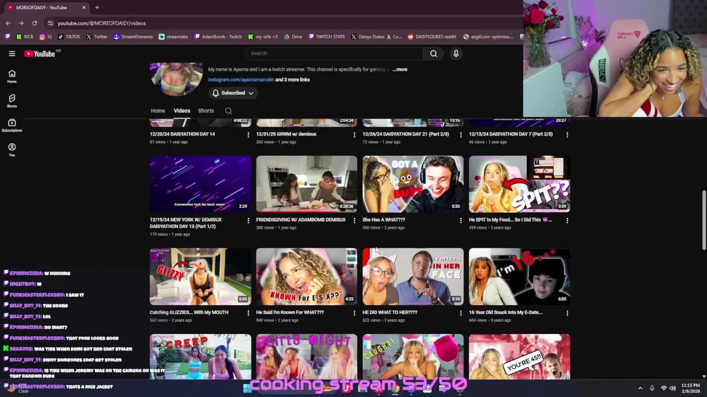
Task: Open the You section in sidebar
Action: click(12, 149)
